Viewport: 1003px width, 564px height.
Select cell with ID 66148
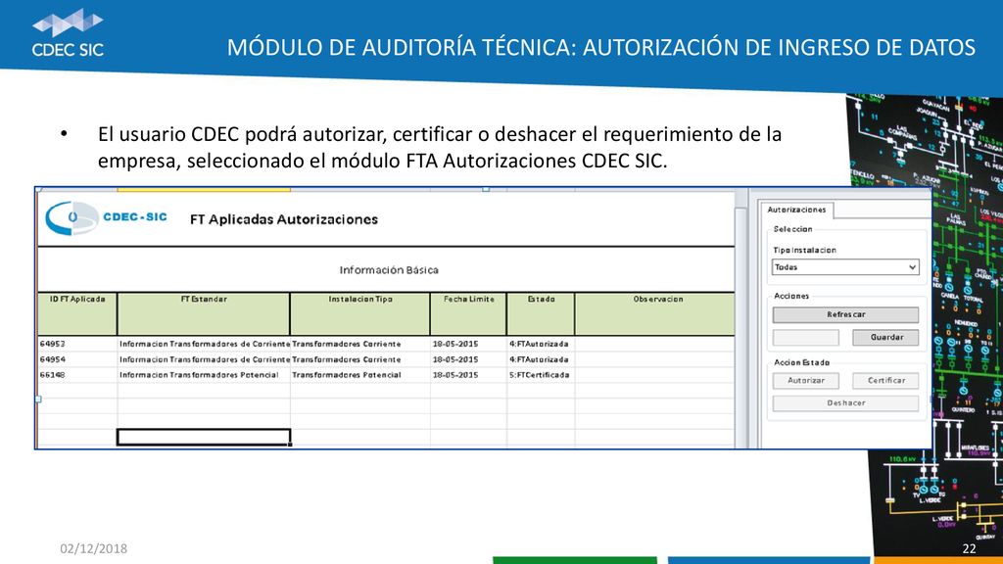pos(77,375)
